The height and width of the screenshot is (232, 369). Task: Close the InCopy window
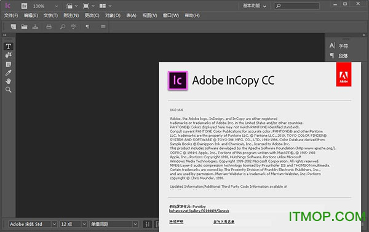click(x=358, y=4)
